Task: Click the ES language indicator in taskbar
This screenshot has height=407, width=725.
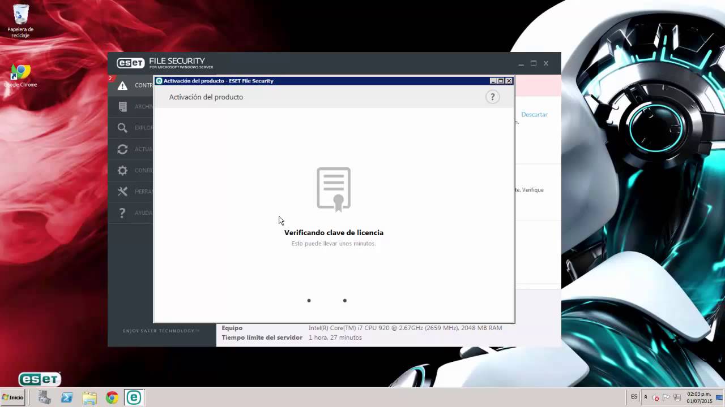Action: click(x=634, y=397)
